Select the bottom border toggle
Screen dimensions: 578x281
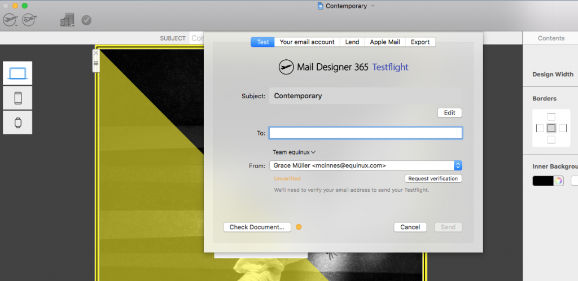(551, 139)
